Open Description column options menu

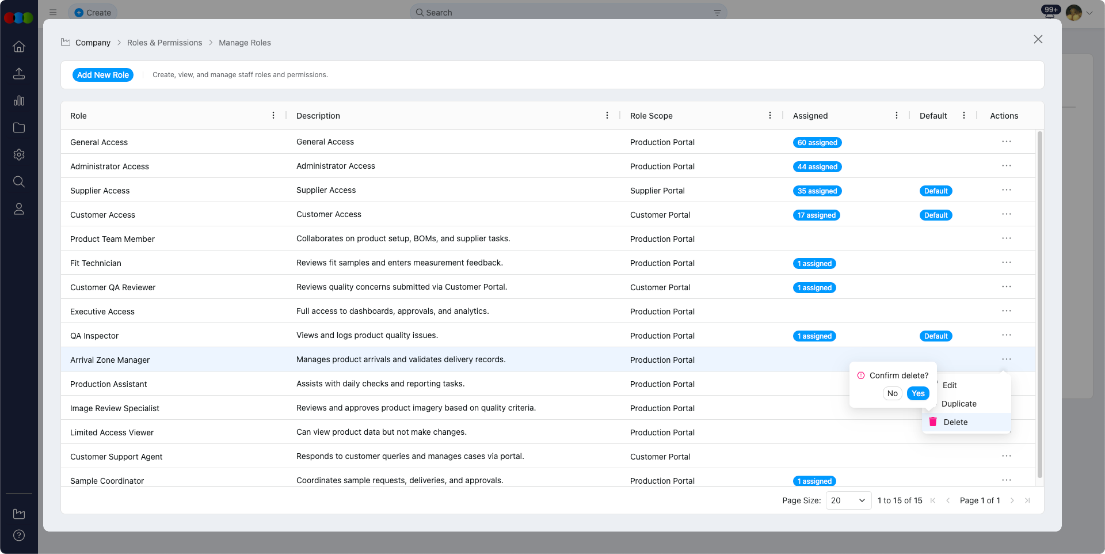[x=607, y=116]
